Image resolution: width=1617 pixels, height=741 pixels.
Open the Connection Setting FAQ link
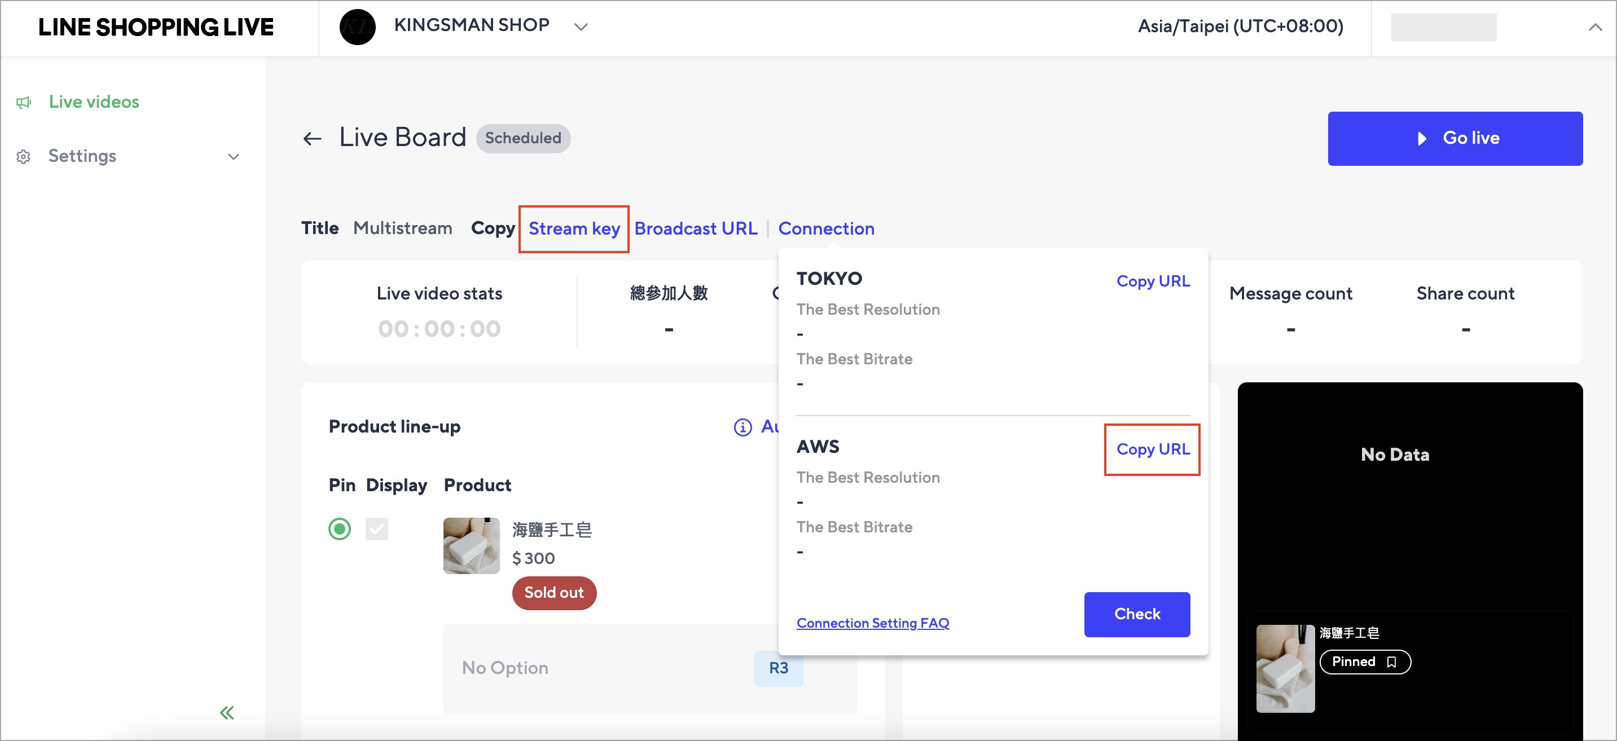coord(872,623)
